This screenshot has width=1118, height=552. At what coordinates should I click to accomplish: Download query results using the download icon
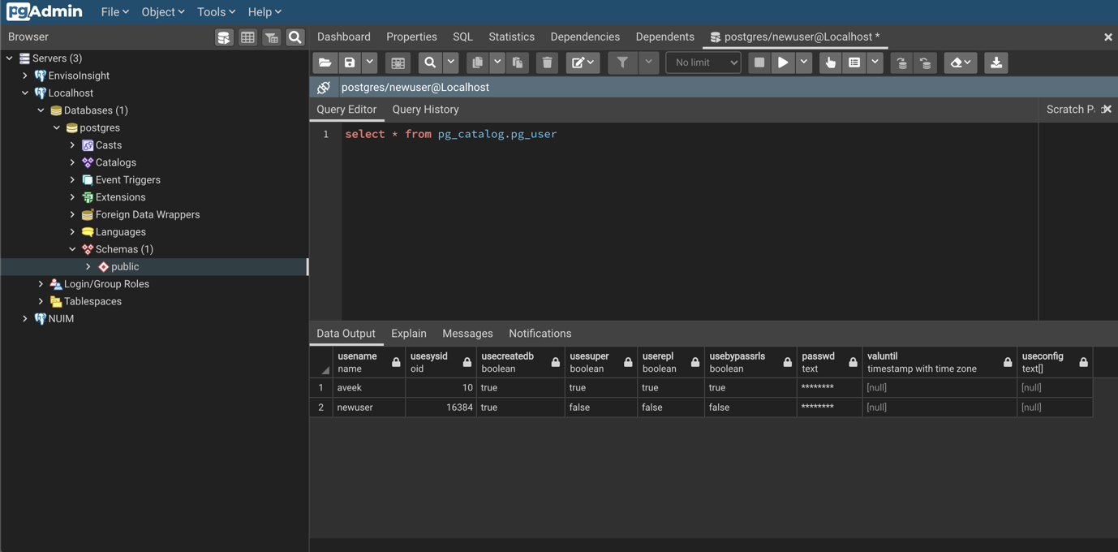point(995,63)
